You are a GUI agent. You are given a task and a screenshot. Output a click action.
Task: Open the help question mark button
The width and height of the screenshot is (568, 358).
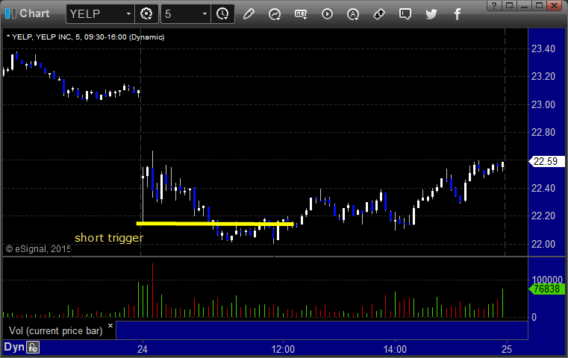pyautogui.click(x=494, y=5)
